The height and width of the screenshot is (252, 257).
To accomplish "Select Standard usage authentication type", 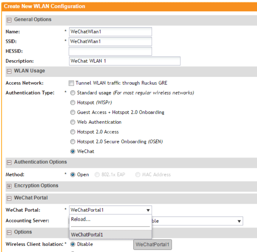I will pyautogui.click(x=72, y=93).
